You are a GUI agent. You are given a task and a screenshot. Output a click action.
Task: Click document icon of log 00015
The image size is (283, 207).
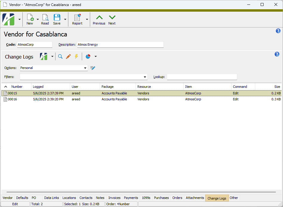(x=5, y=93)
